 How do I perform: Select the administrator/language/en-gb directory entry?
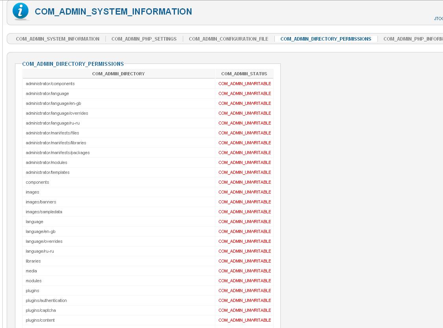point(53,103)
